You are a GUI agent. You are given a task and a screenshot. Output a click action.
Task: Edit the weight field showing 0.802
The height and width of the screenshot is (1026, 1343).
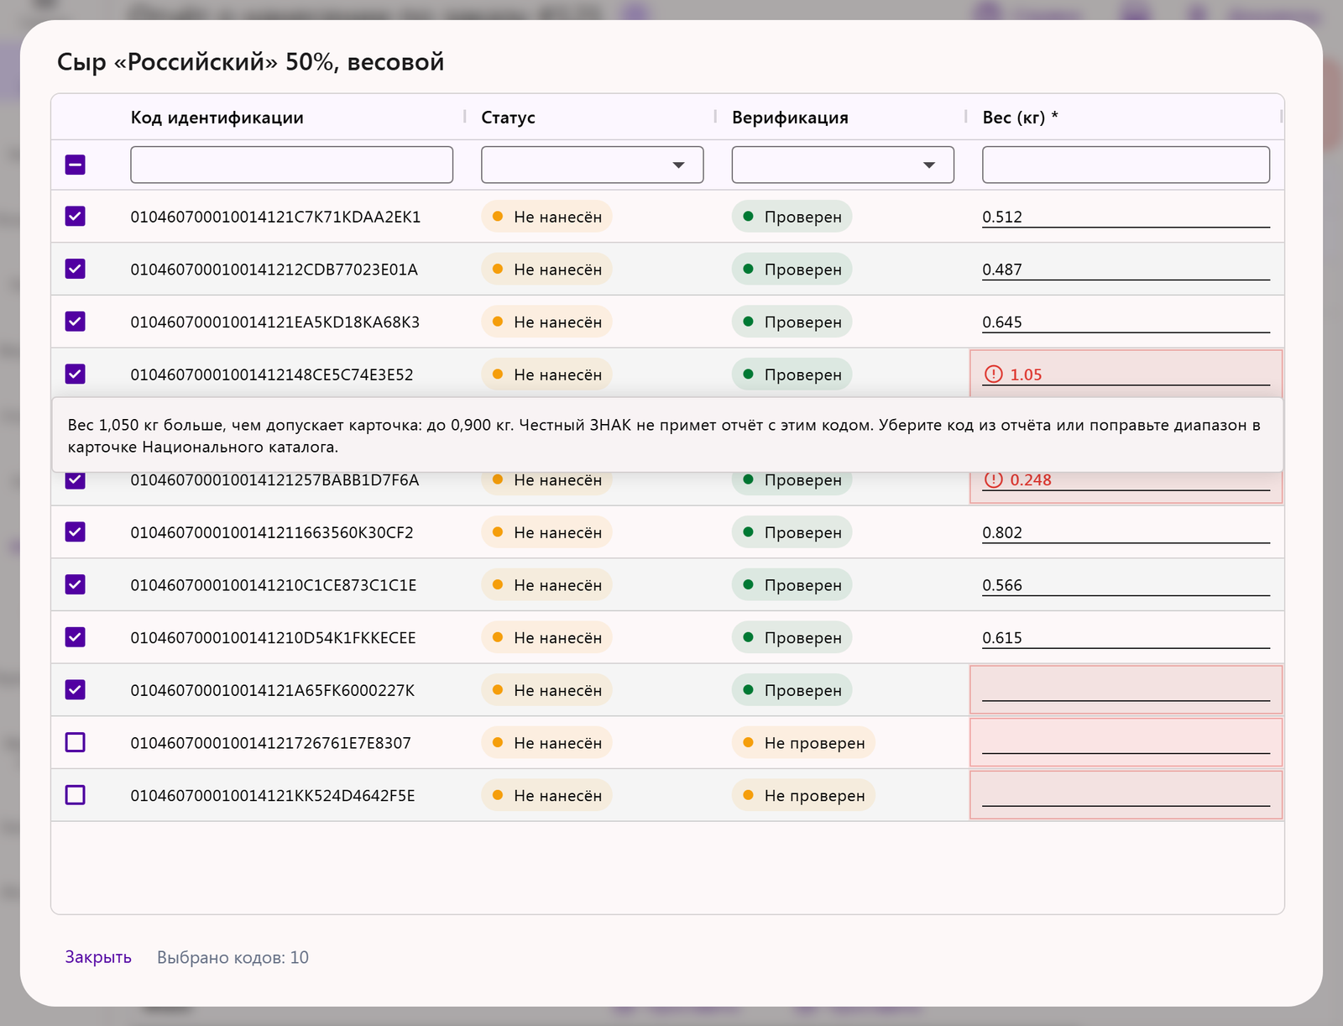coord(1126,532)
